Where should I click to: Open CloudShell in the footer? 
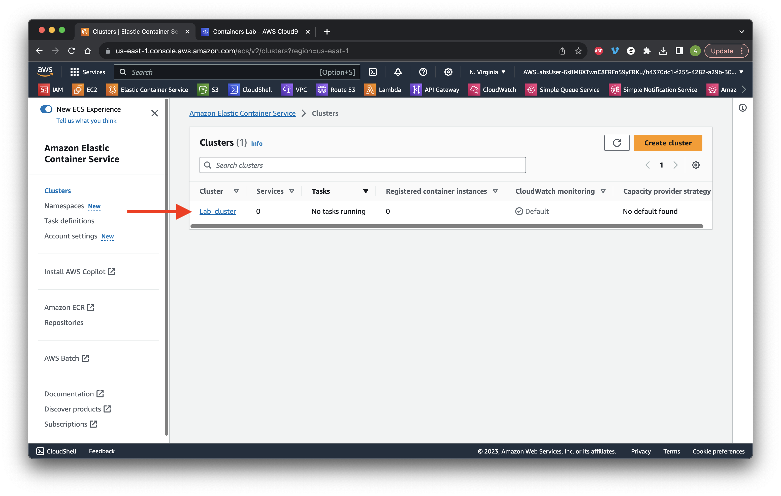(x=56, y=451)
